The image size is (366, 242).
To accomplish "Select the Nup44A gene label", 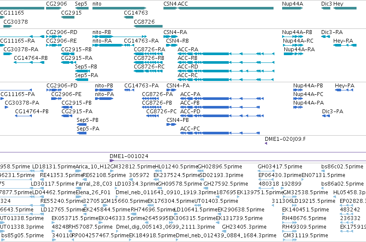I will pyautogui.click(x=292, y=4).
